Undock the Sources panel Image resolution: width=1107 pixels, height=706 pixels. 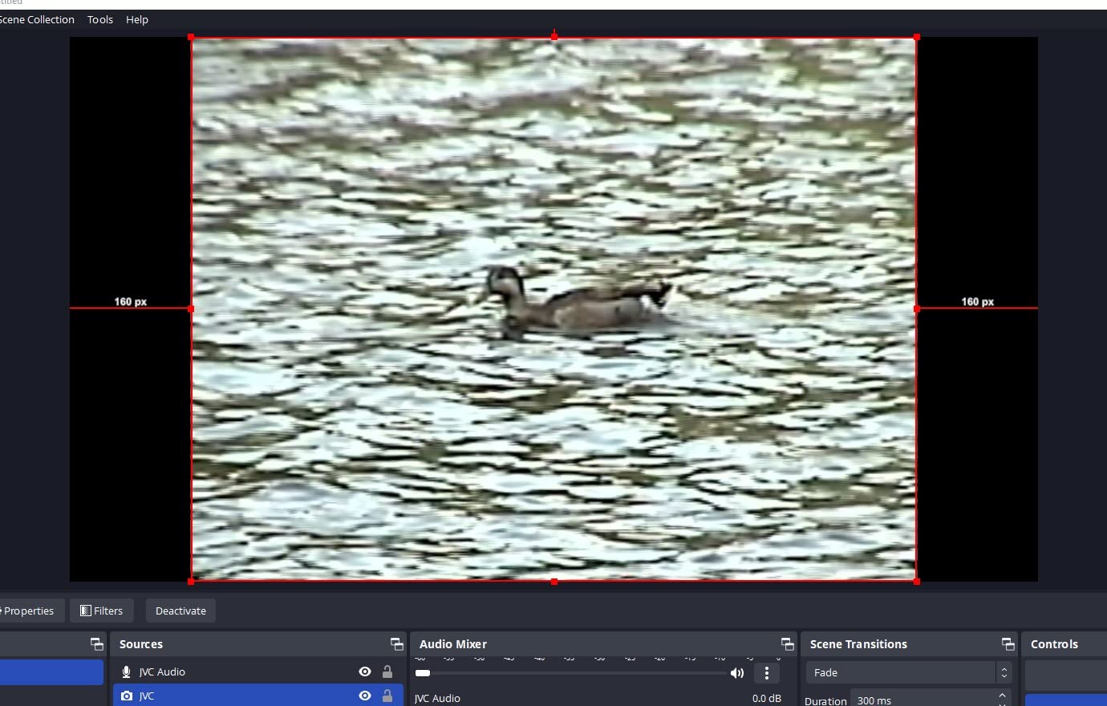(396, 644)
